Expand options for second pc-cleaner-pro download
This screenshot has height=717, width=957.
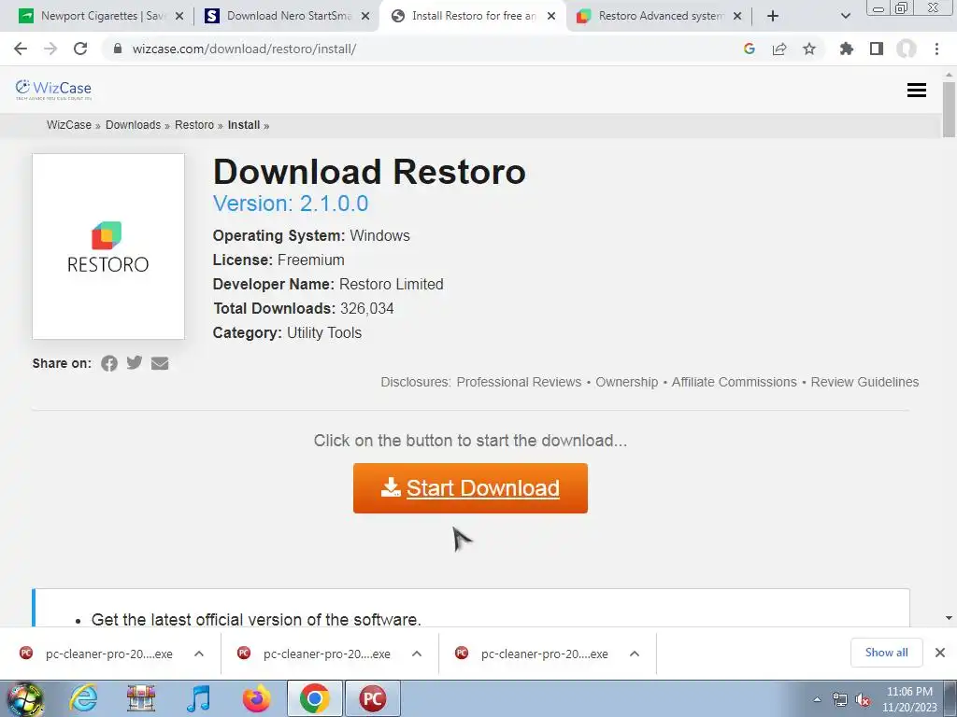coord(417,654)
